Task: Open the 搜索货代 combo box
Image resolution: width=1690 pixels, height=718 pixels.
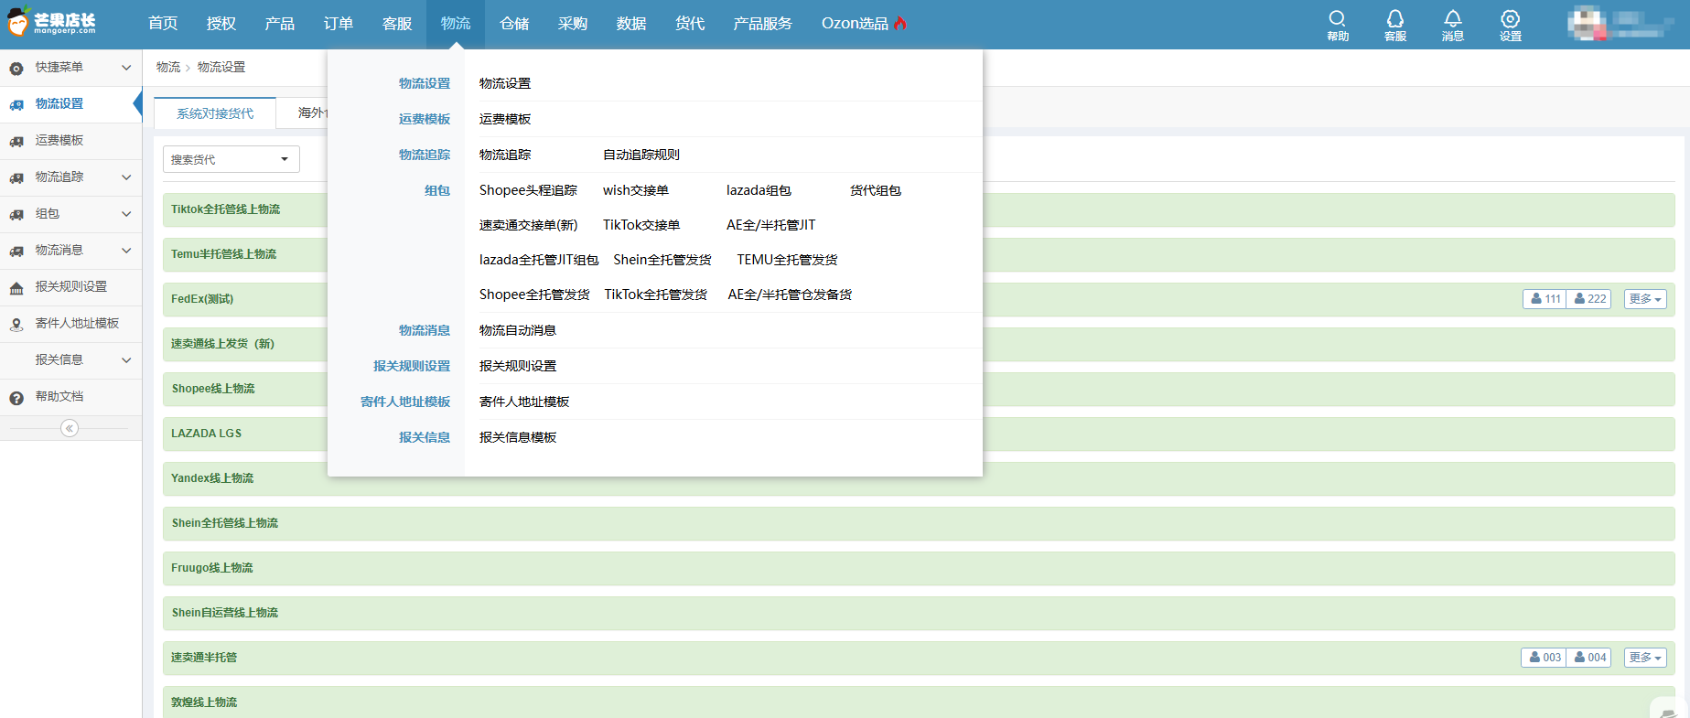Action: click(231, 159)
